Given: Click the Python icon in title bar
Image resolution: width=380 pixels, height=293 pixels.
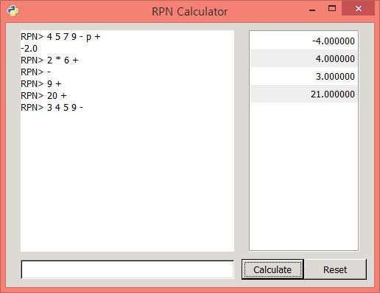Looking at the screenshot, I should pos(13,11).
